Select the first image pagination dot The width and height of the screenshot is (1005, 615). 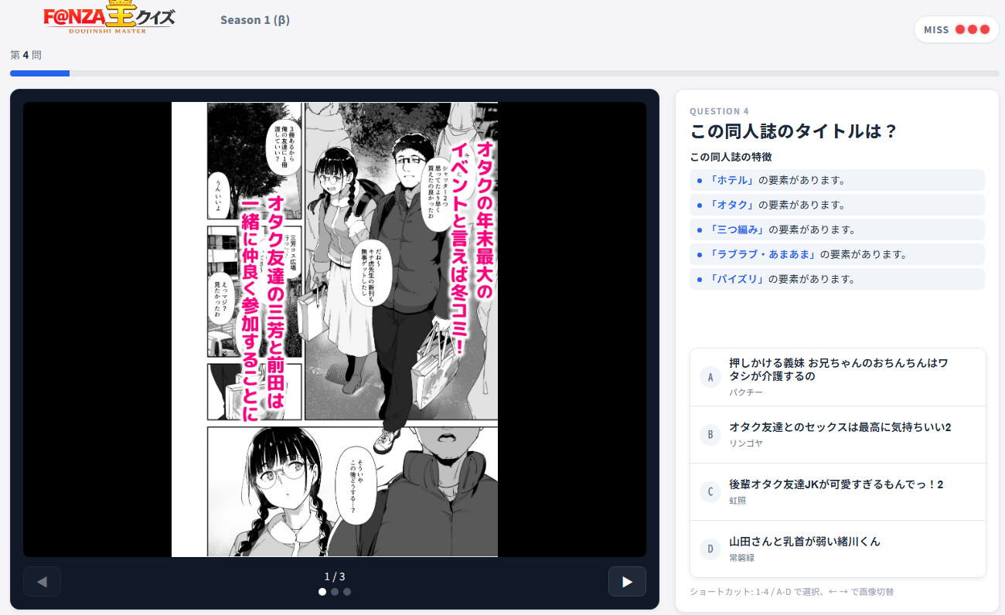(322, 592)
